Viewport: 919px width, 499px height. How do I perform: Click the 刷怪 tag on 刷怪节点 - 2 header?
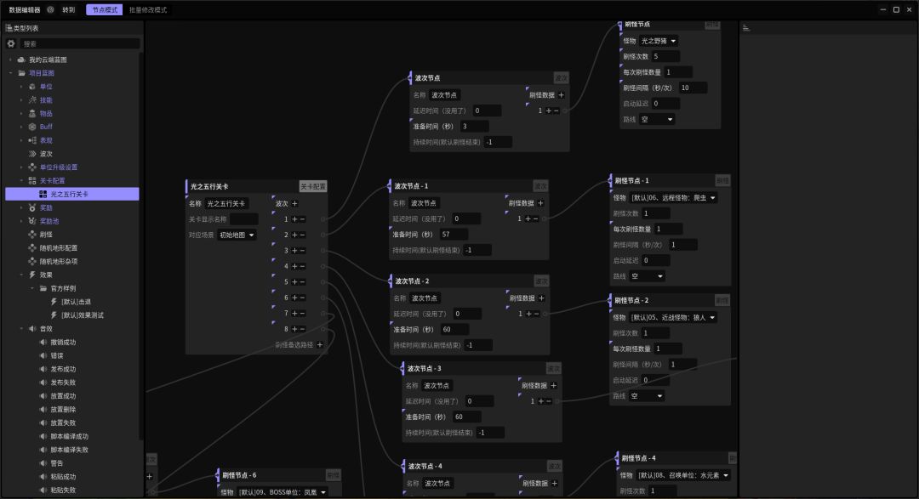click(722, 300)
